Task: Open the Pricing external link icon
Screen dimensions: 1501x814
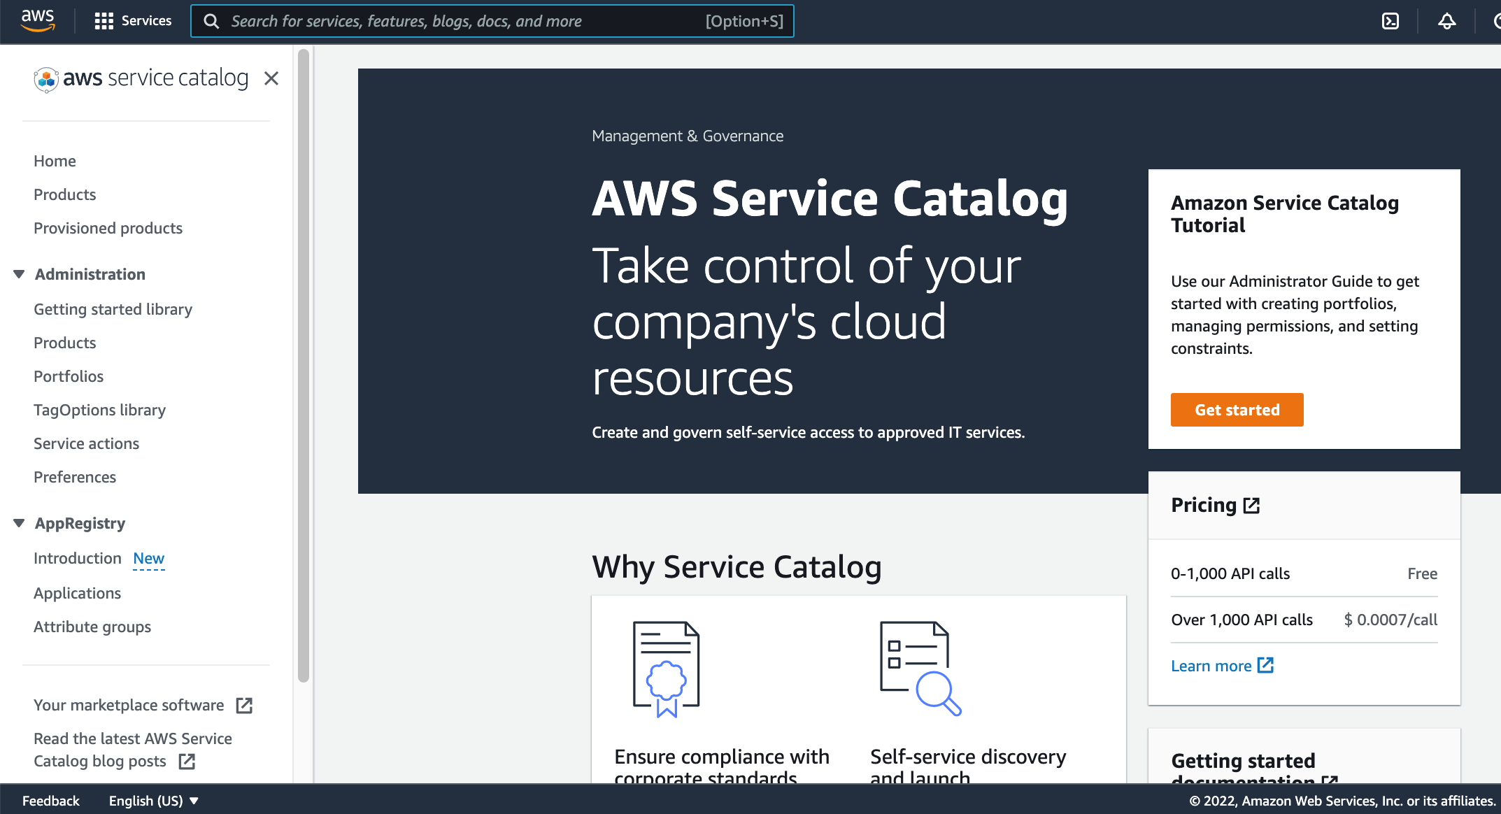Action: (1251, 505)
